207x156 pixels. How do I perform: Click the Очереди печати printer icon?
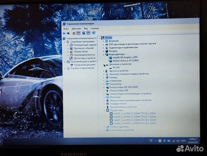point(108,104)
